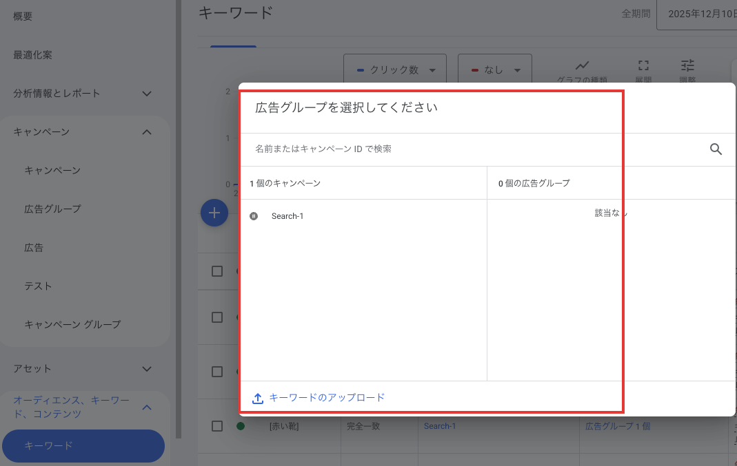Click the graph type chart icon
Screen dimensions: 737x466
coord(582,65)
